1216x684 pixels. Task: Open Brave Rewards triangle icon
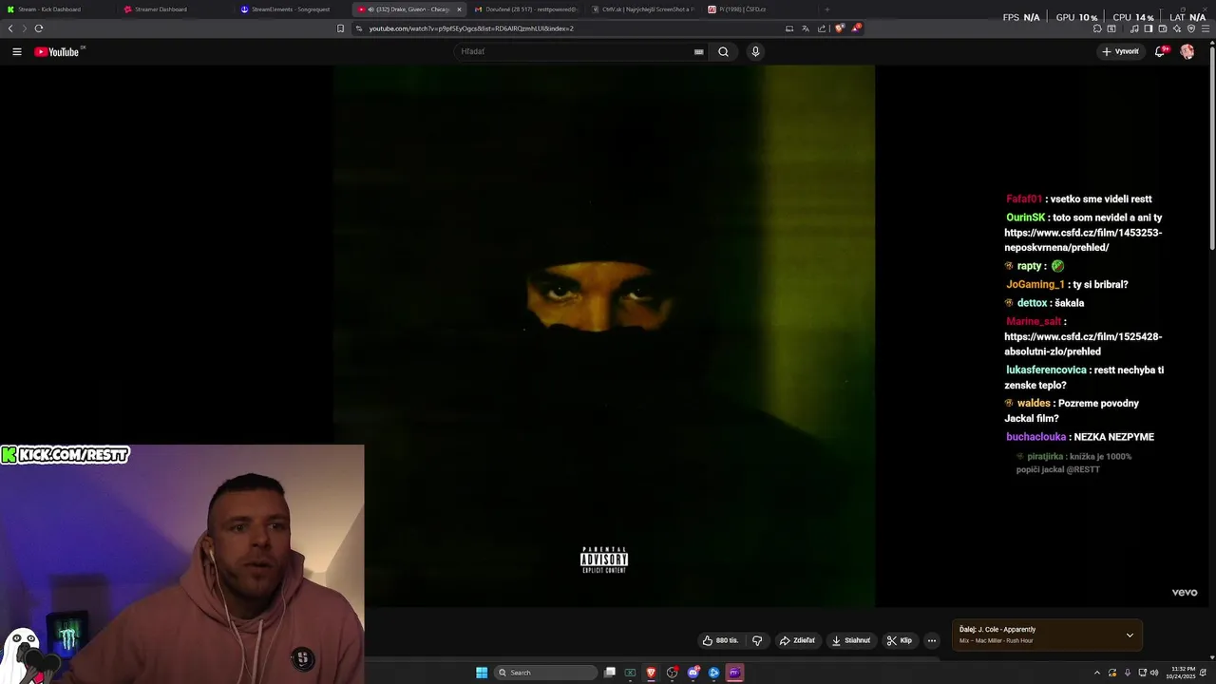(856, 28)
